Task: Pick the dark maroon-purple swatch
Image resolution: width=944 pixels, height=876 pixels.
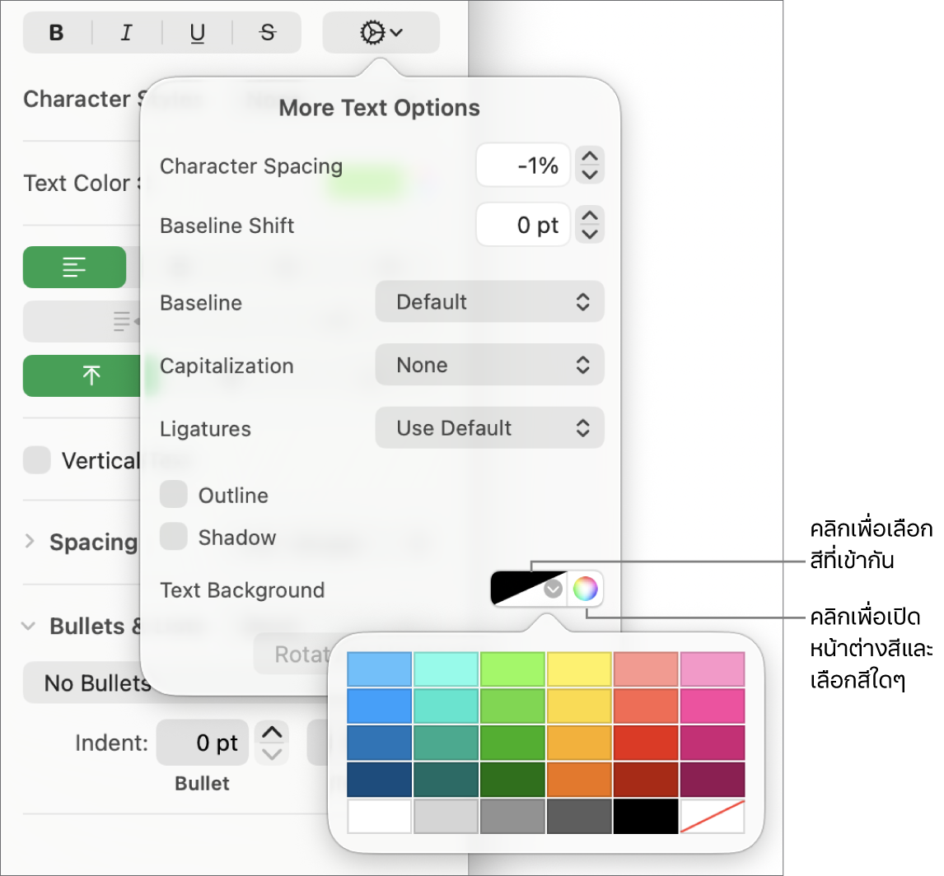Action: [x=713, y=779]
